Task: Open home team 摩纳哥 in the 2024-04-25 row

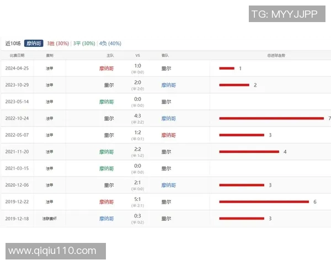Action: [x=106, y=68]
